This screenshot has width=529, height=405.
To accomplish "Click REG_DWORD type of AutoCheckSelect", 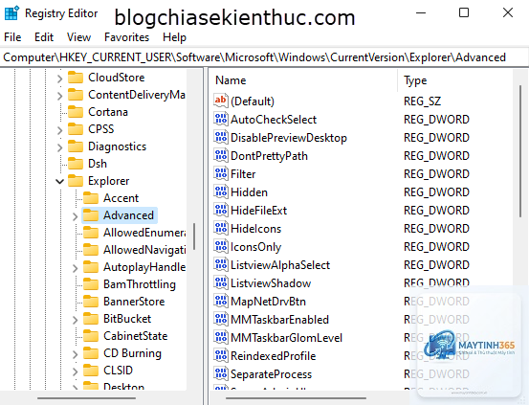I will (x=436, y=120).
